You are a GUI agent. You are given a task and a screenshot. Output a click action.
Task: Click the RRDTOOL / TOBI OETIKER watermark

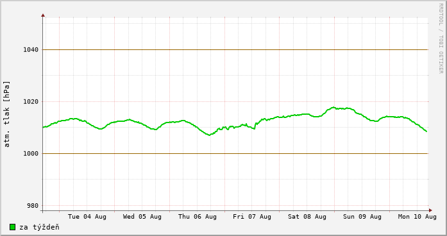(441, 38)
